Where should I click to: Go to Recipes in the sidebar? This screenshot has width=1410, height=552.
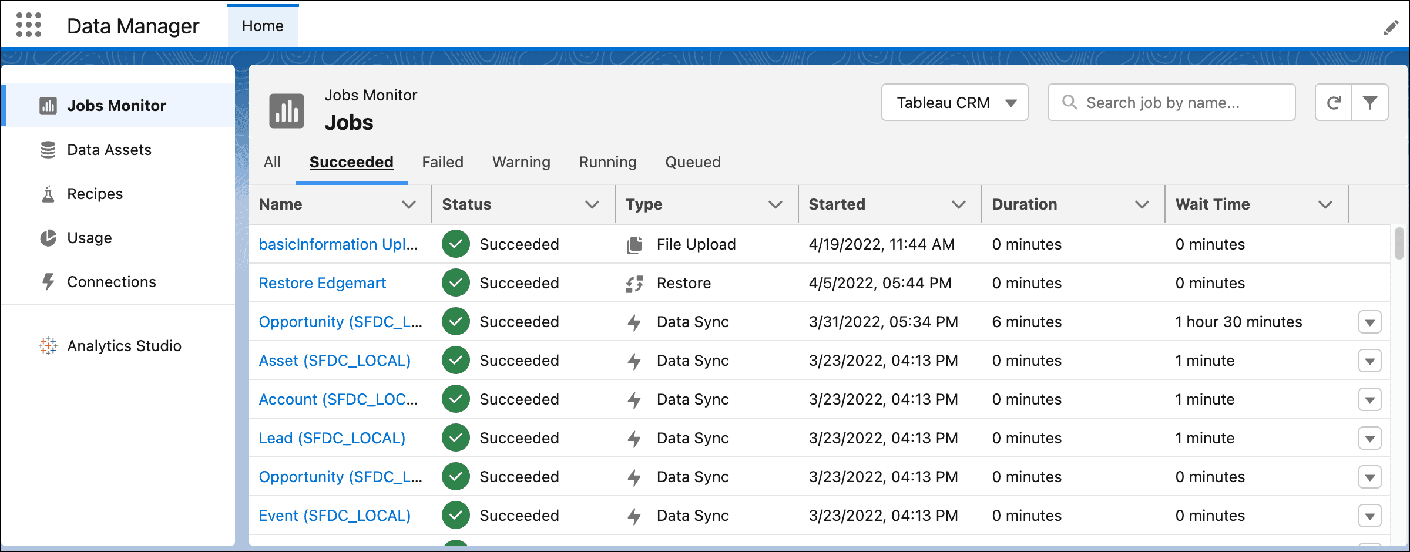click(95, 194)
